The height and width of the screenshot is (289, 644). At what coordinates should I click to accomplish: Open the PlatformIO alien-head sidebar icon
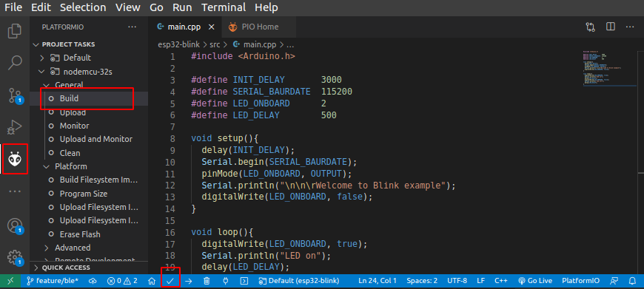pyautogui.click(x=16, y=159)
